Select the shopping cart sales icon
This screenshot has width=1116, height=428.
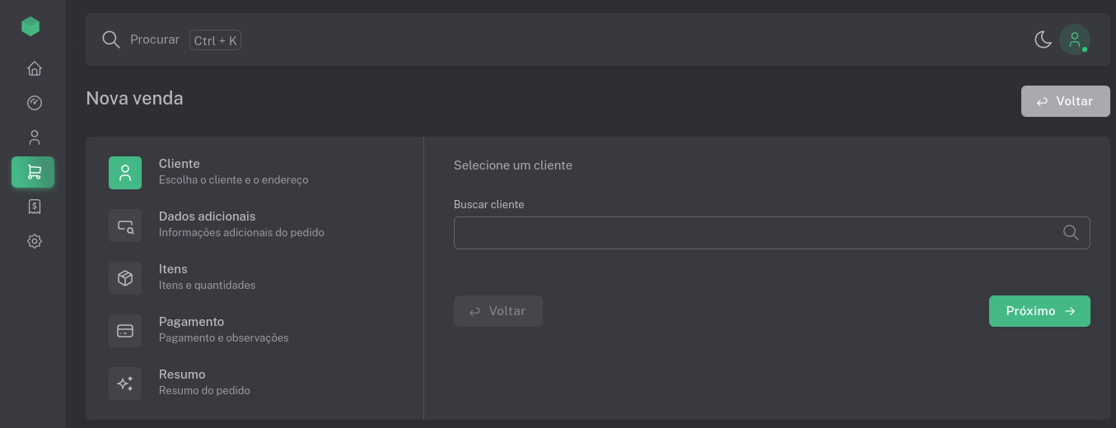pos(34,172)
